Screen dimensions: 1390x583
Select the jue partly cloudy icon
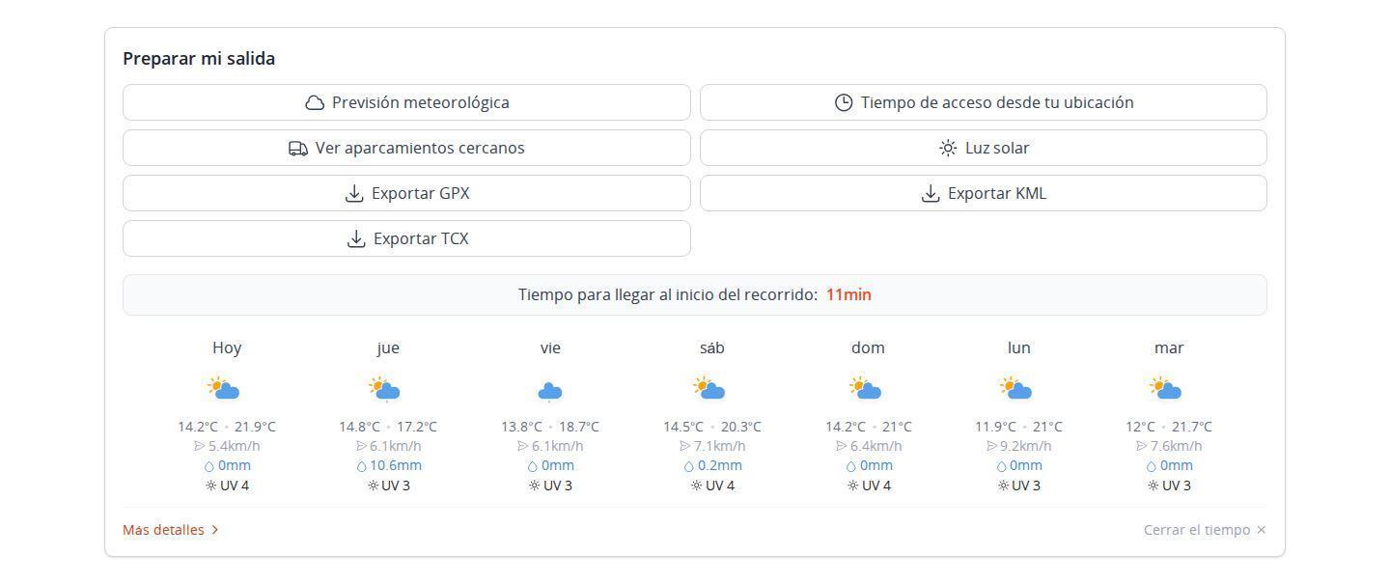click(x=385, y=389)
